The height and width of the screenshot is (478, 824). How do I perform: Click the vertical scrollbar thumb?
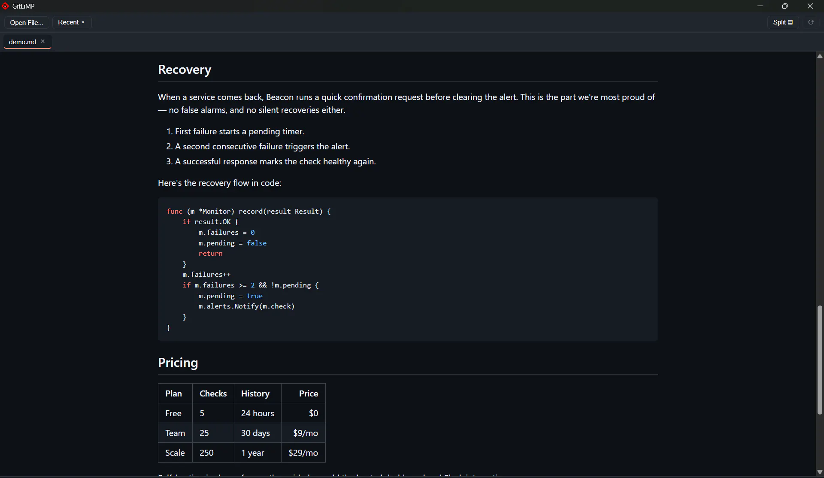[820, 360]
